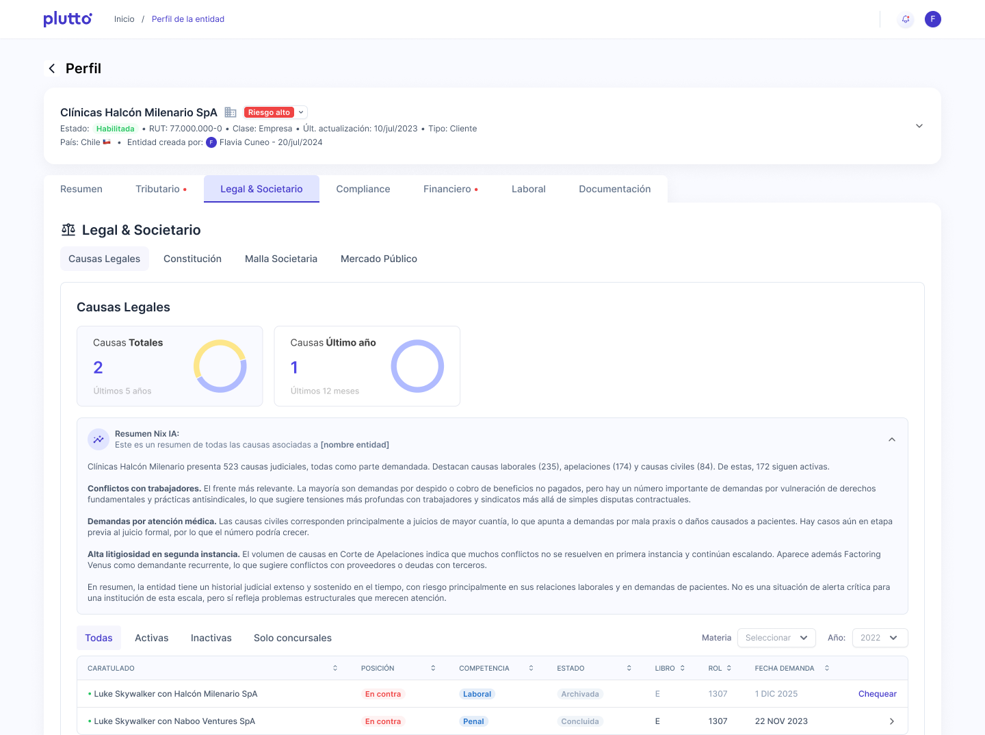Open the user avatar menu in the header
Screen dimensions: 985x735
(x=933, y=19)
